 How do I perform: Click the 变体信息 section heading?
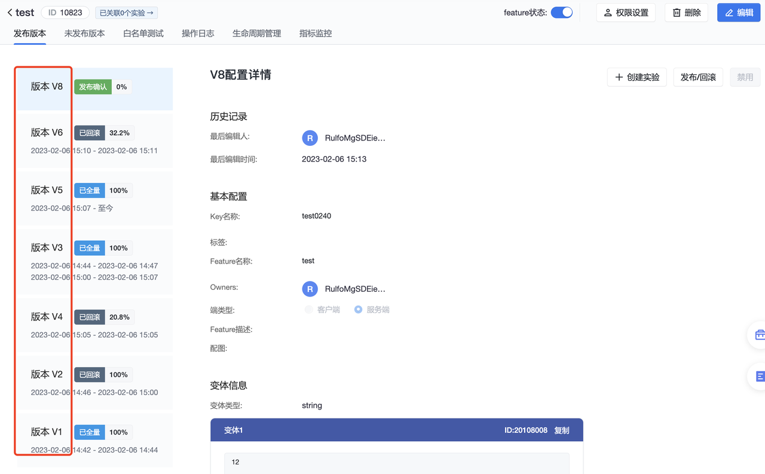(228, 386)
